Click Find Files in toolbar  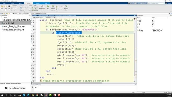[14, 6]
